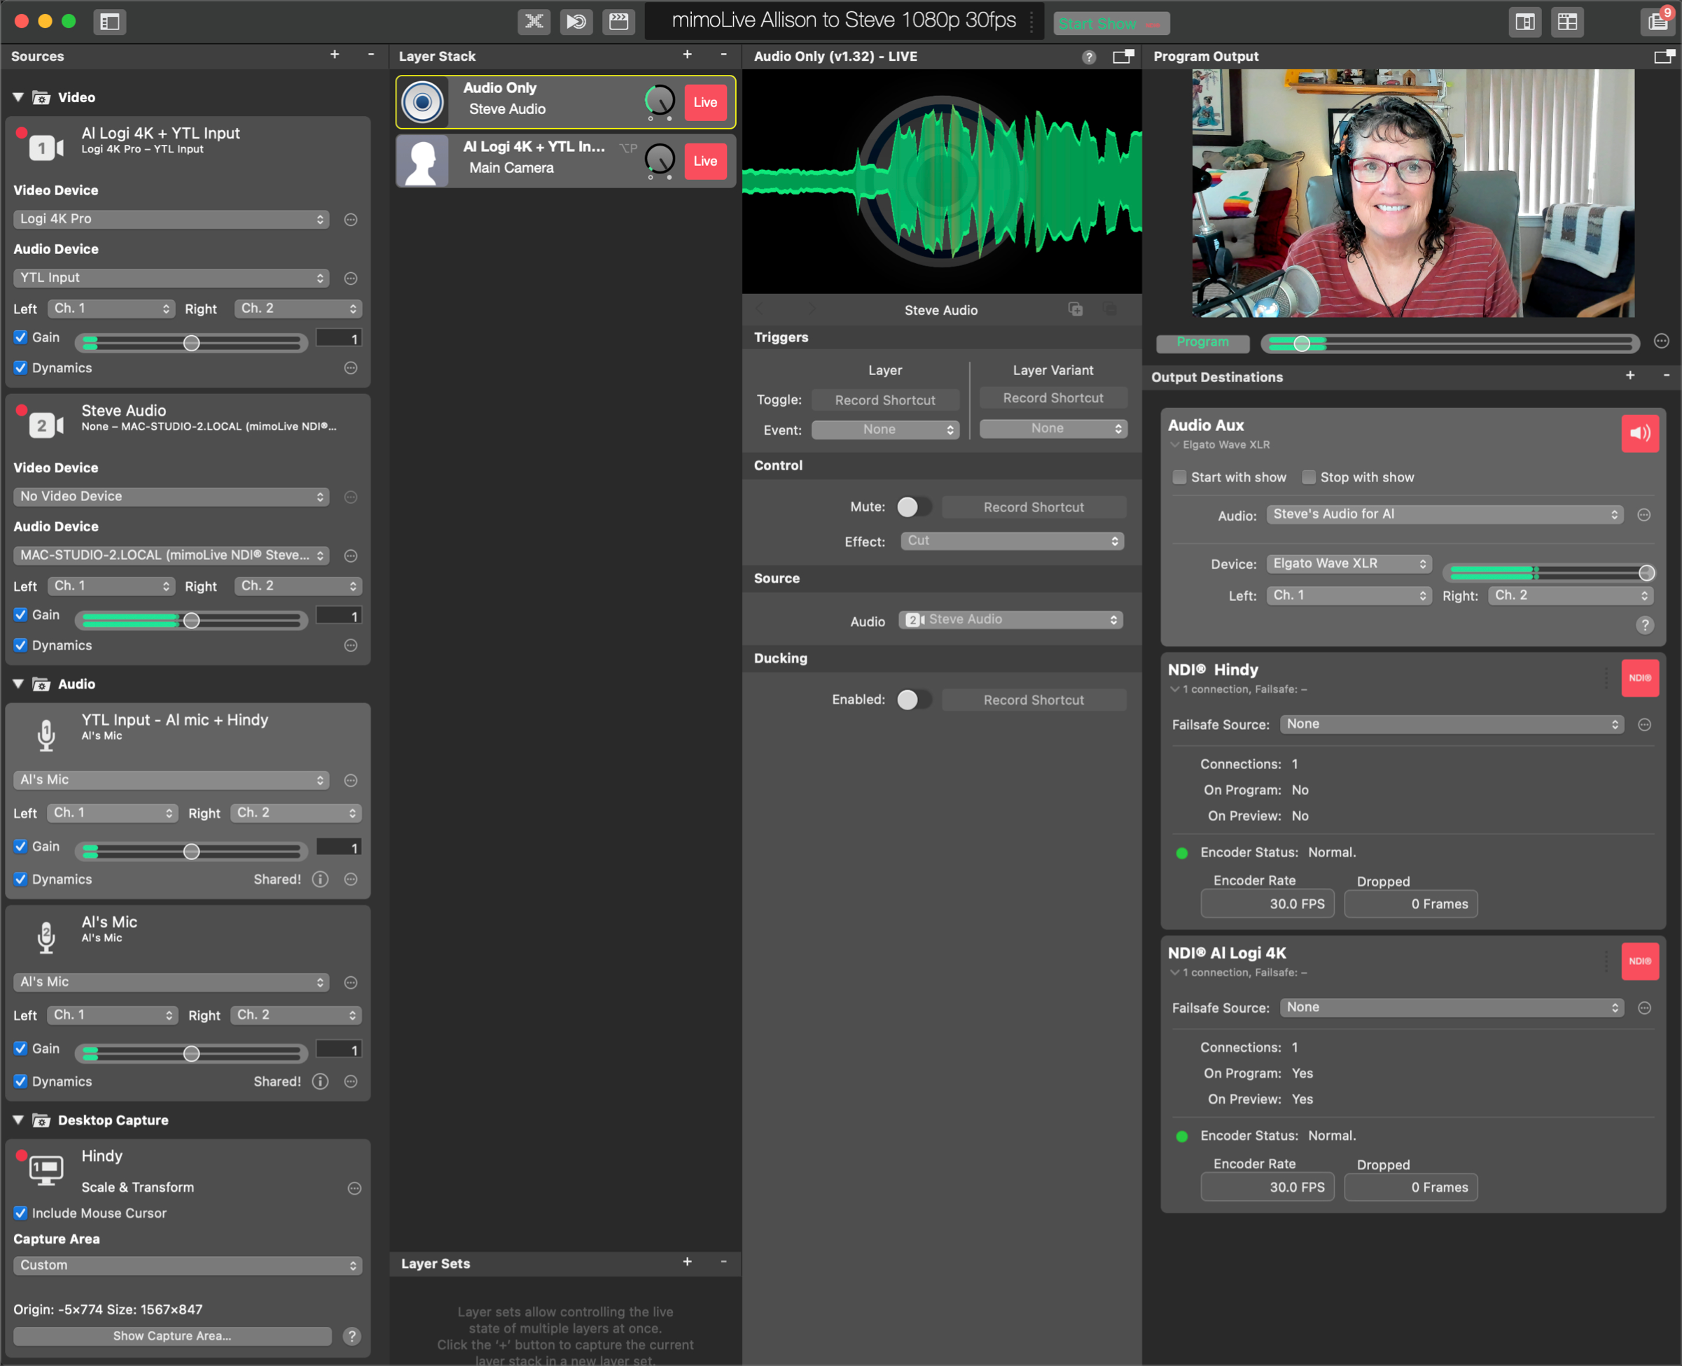This screenshot has height=1366, width=1682.
Task: Collapse the Video sources group
Action: point(18,97)
